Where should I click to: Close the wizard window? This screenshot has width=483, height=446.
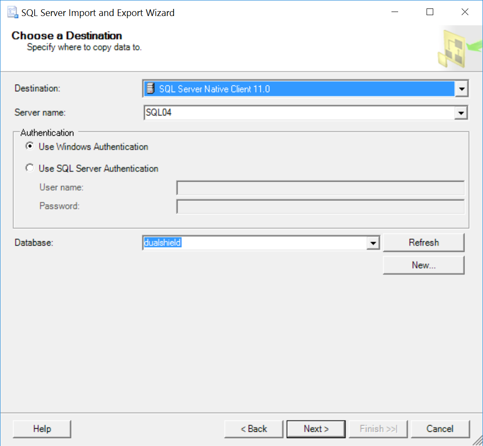pos(465,12)
